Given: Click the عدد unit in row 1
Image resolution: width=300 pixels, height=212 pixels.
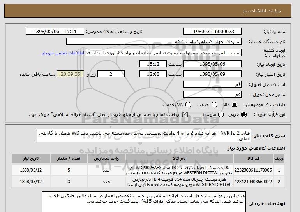Looking at the screenshot, I should 106,170.
